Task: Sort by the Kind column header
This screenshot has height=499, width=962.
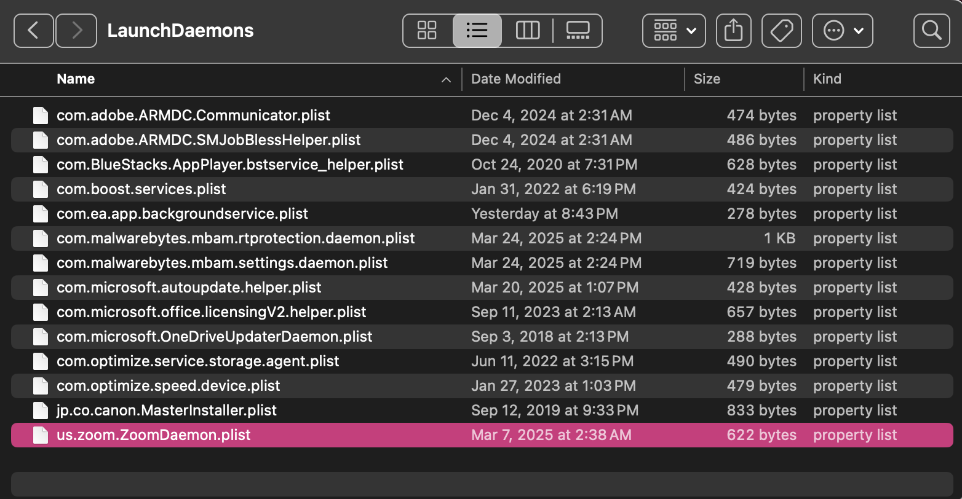Action: click(827, 79)
